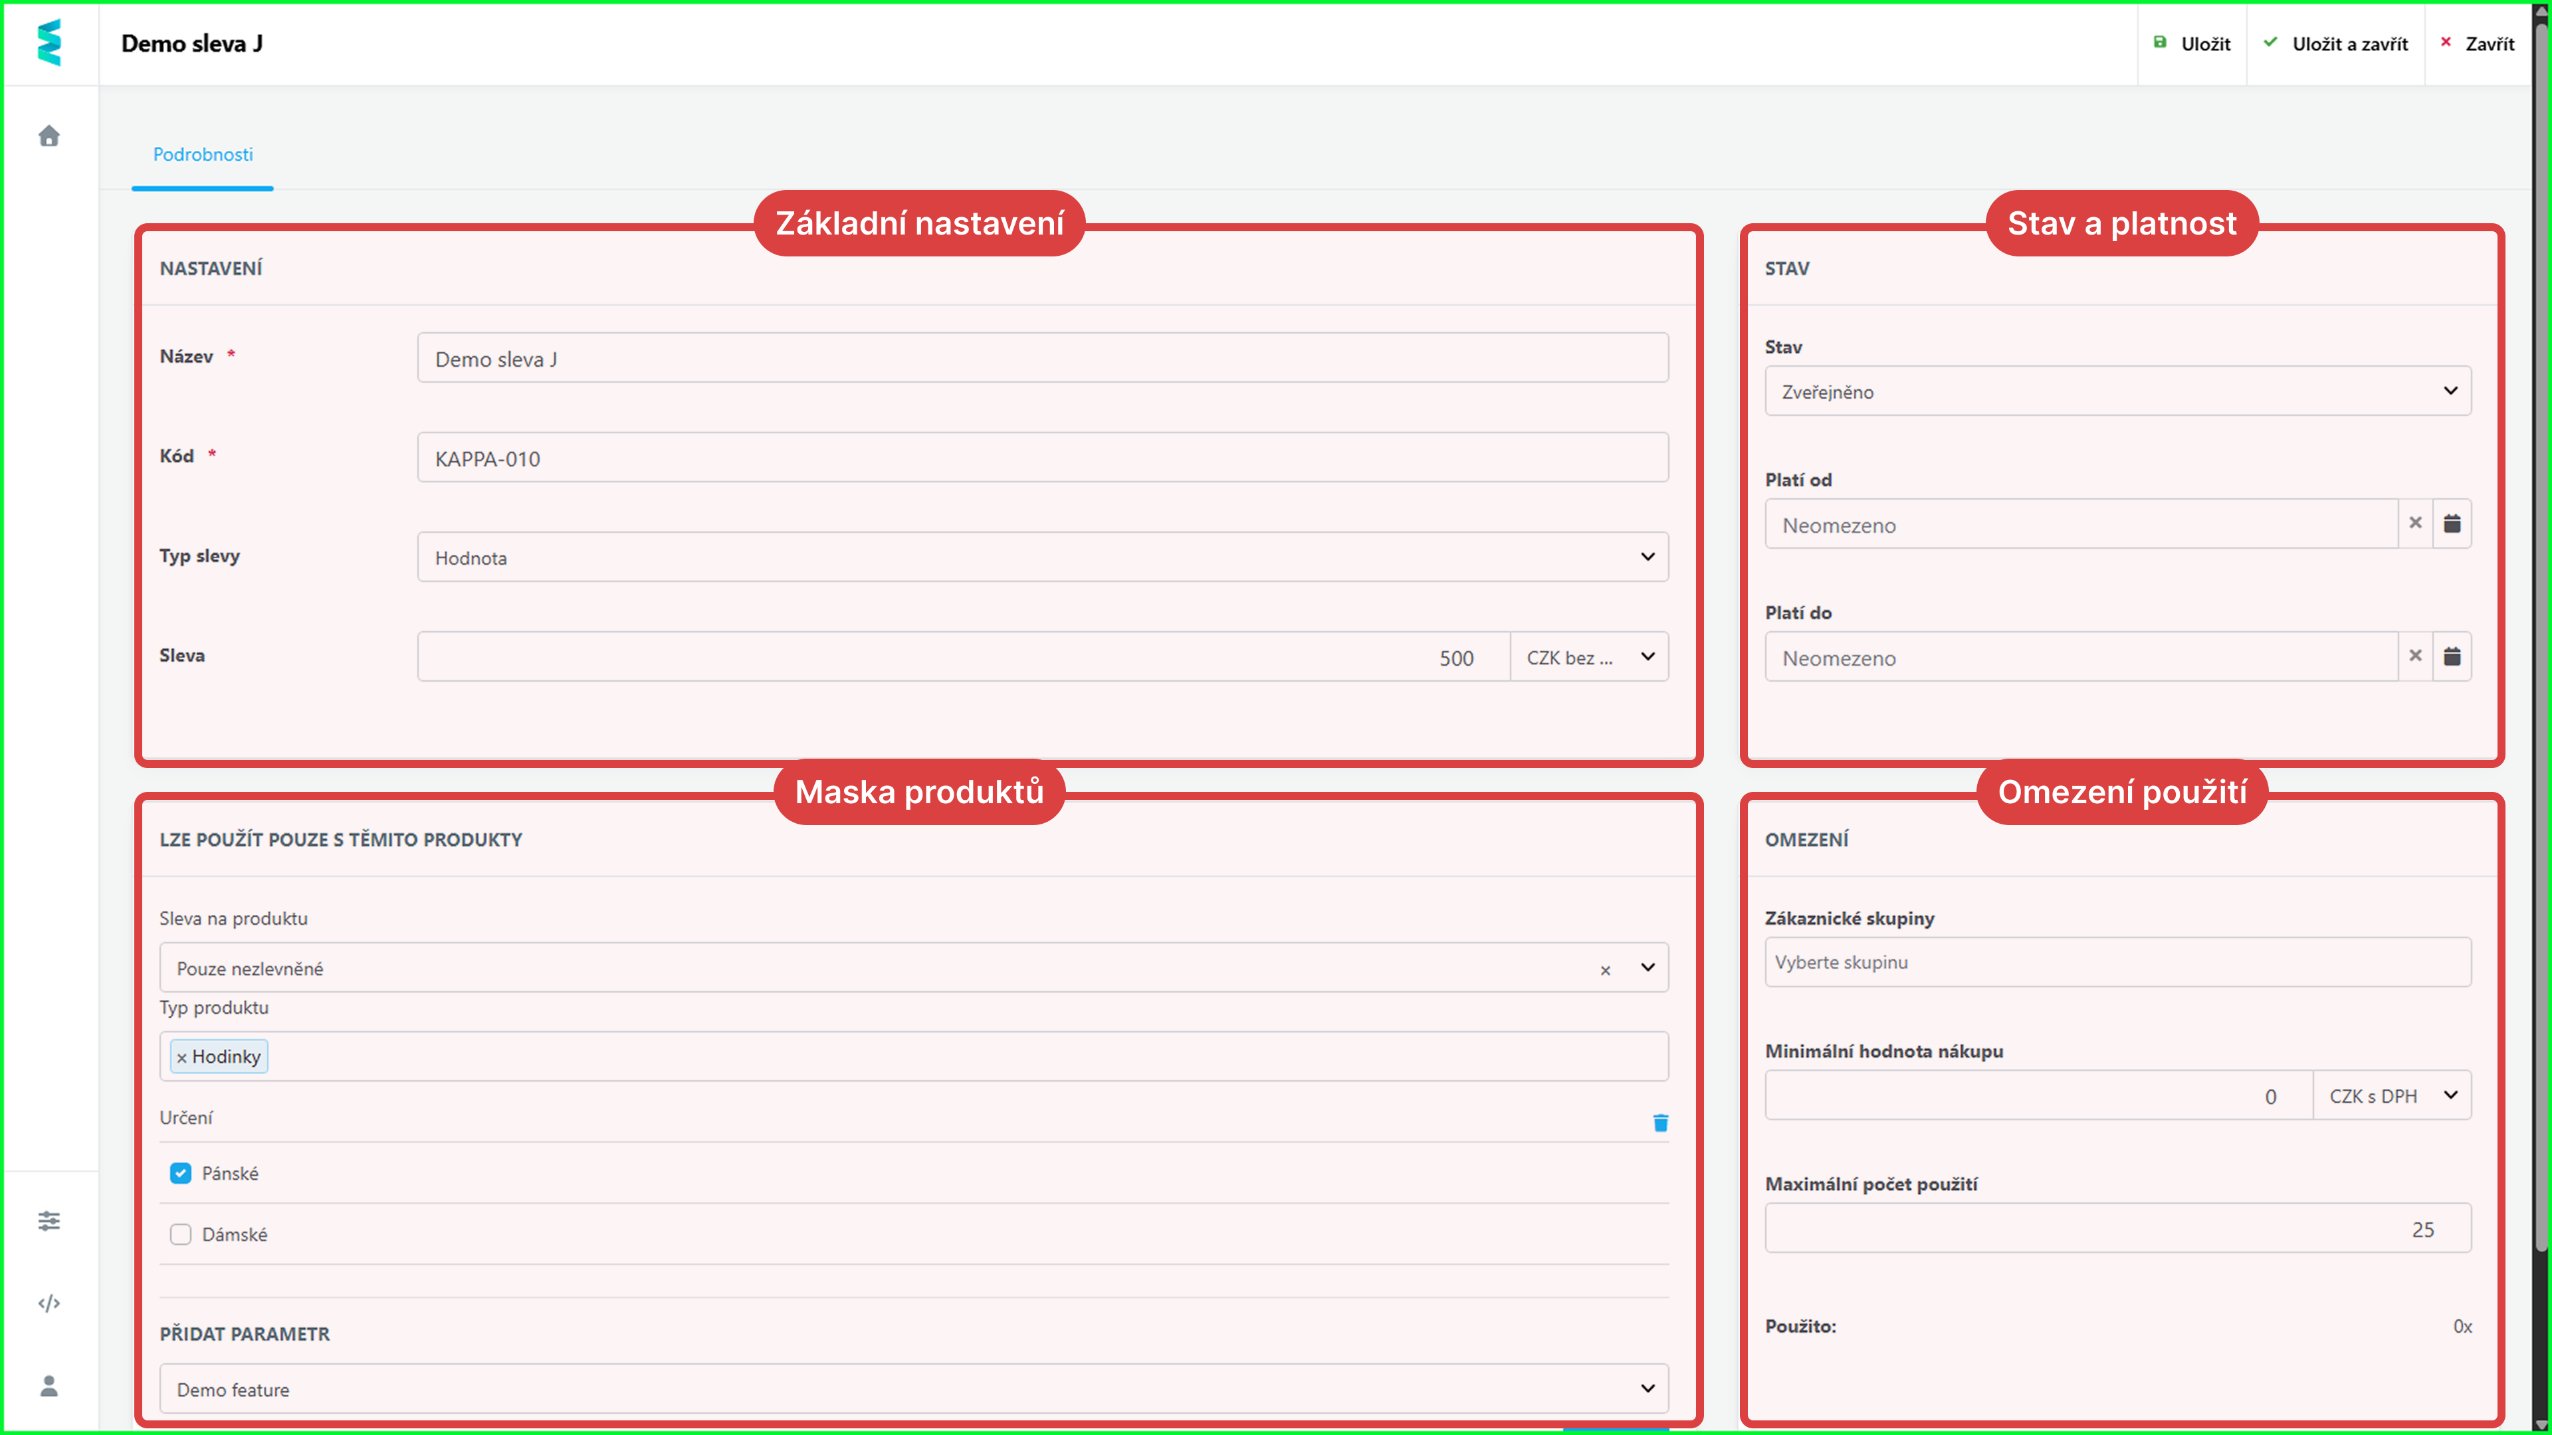Open calendar picker for Platí od
The image size is (2552, 1435).
click(2451, 524)
